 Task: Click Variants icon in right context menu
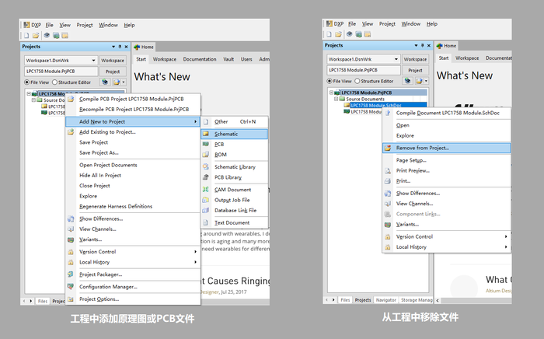(x=388, y=225)
